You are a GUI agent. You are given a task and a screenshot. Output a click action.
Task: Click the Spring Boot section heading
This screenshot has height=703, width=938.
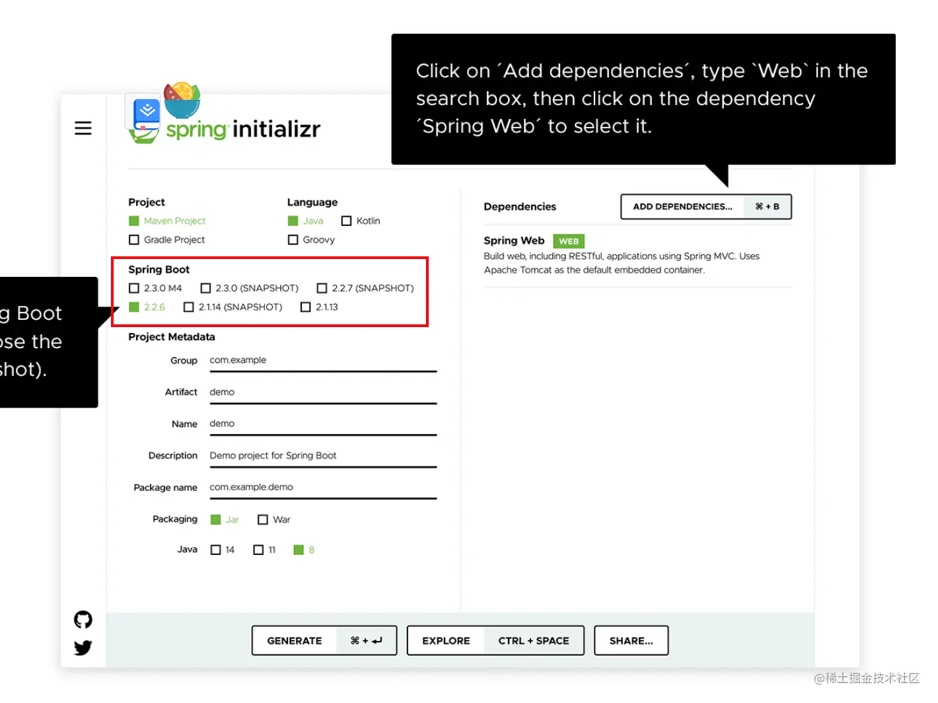coord(159,270)
